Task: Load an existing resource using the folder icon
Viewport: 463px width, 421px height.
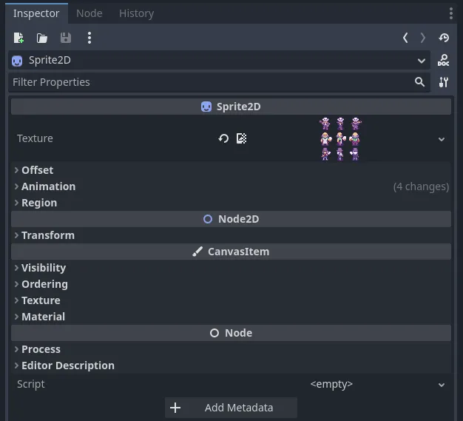Action: click(42, 38)
